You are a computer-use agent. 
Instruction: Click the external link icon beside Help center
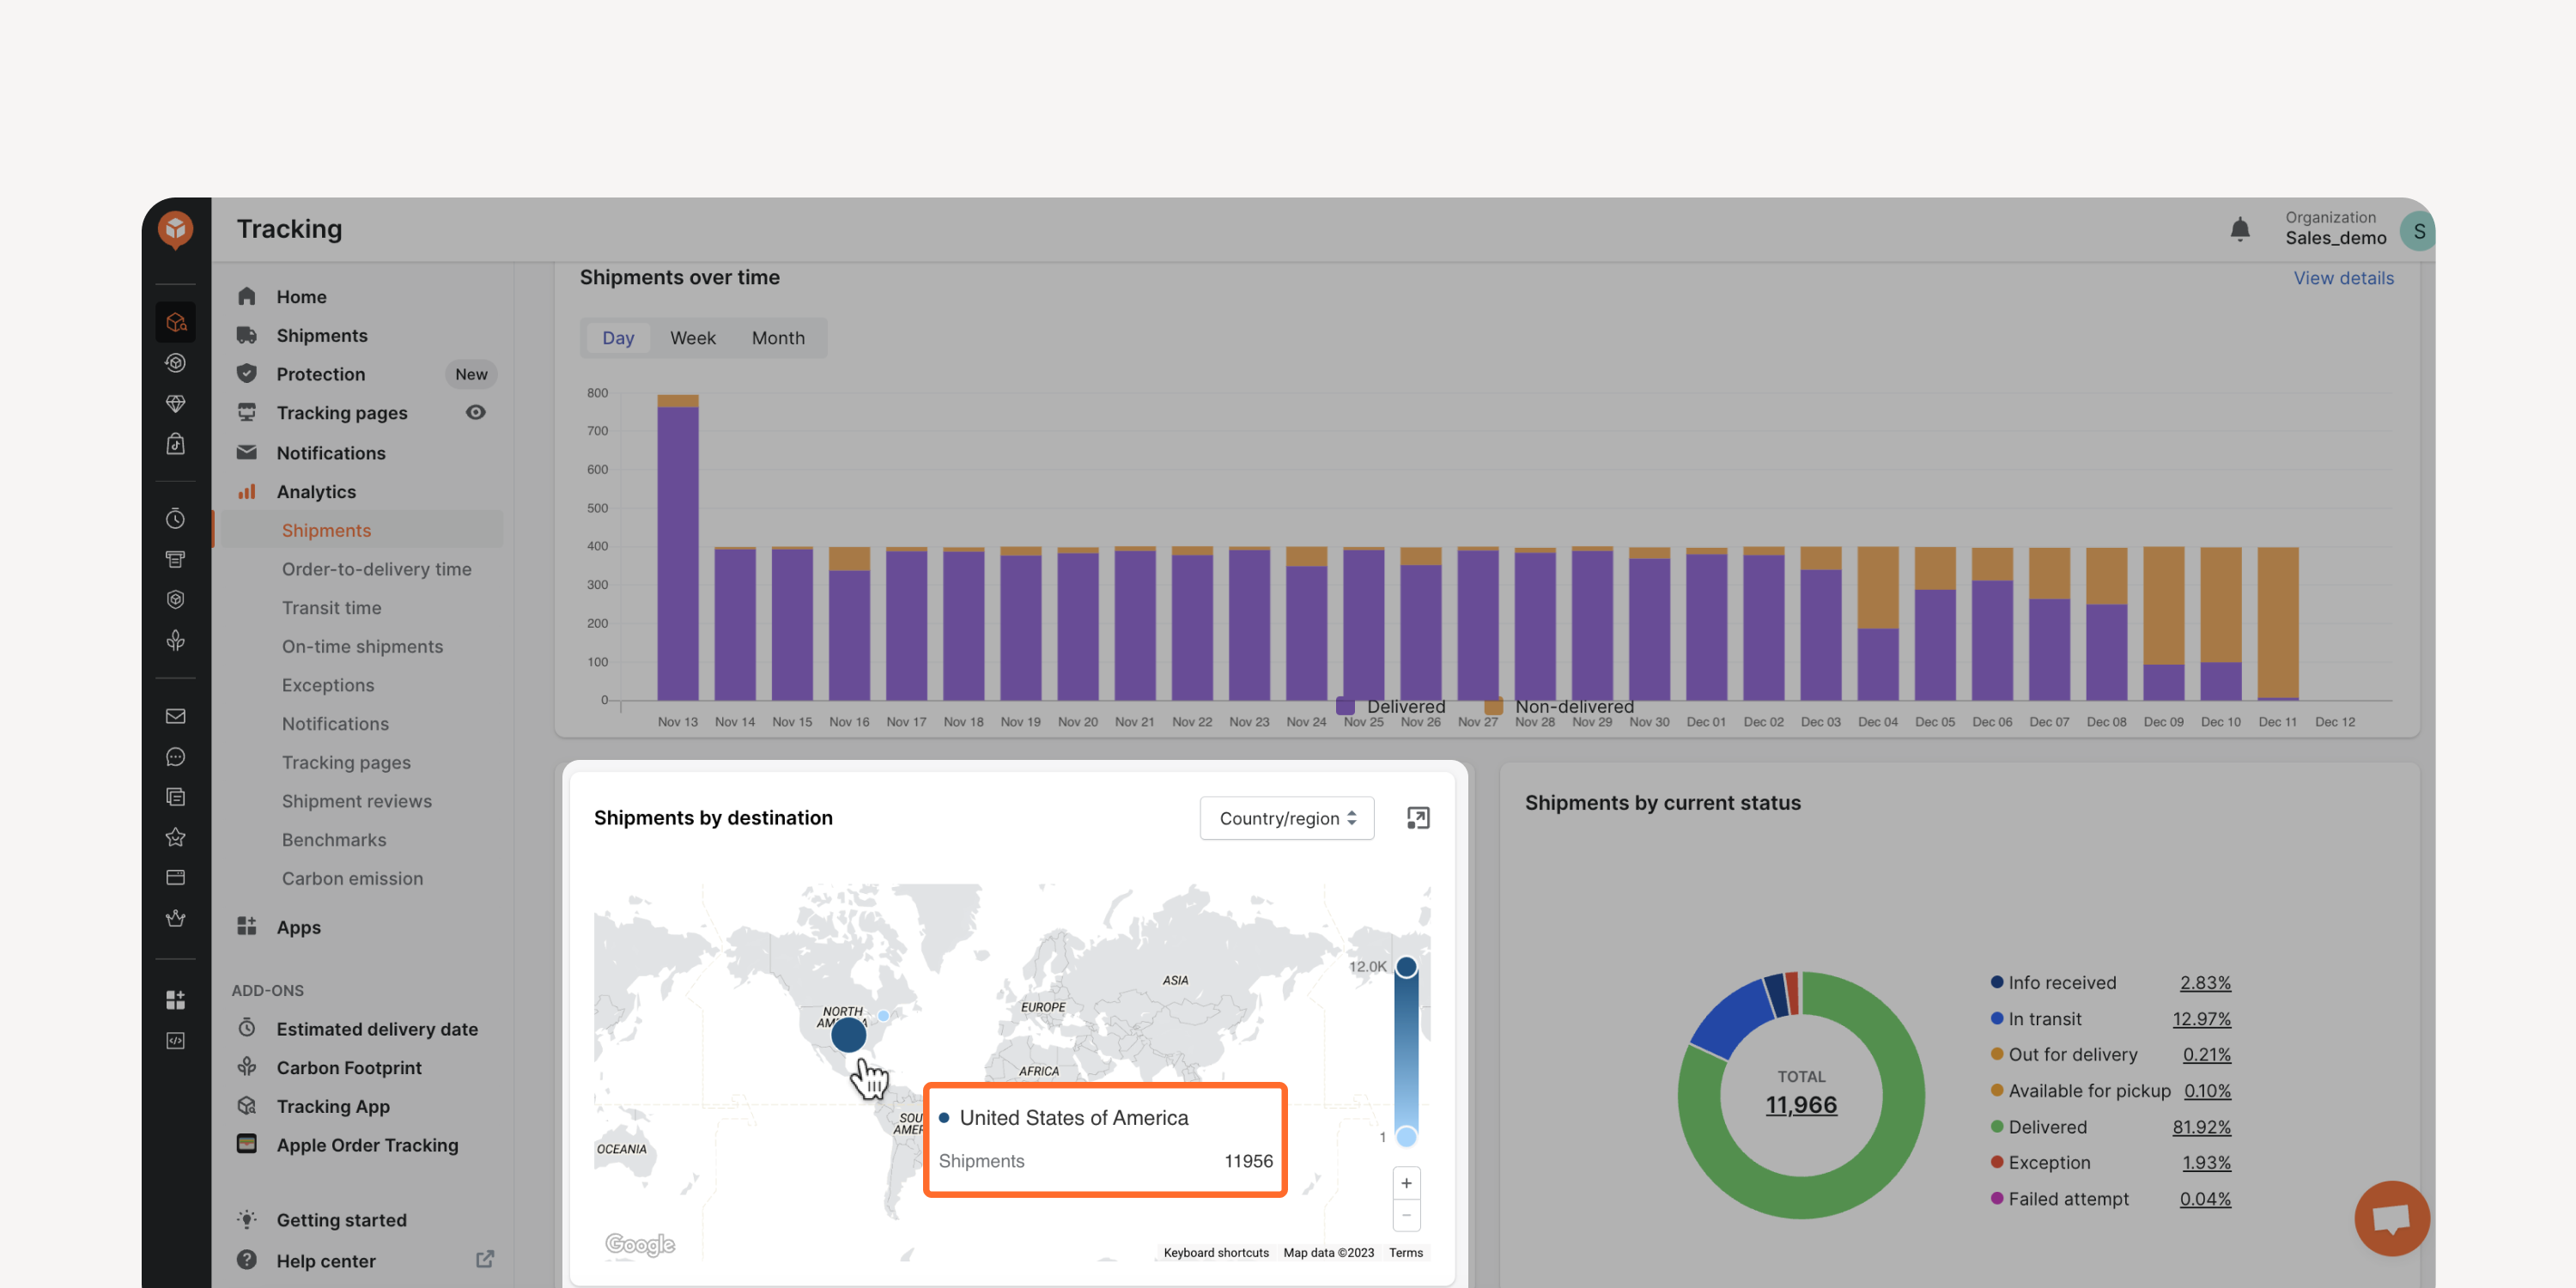(x=485, y=1260)
